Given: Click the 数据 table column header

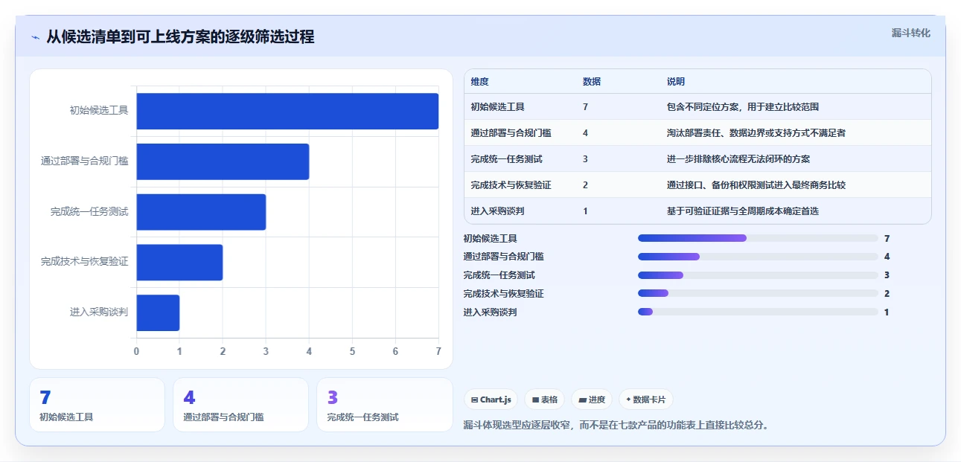Looking at the screenshot, I should coord(592,82).
